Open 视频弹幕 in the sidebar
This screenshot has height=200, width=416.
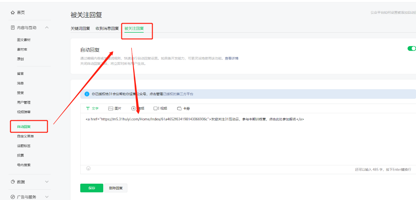point(24,112)
